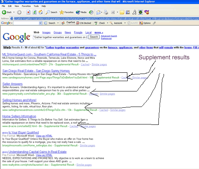
Task: Click the Back arrow button
Action: click(7, 12)
